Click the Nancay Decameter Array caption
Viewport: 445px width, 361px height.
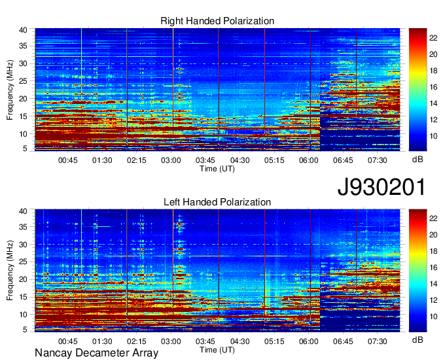coord(96,353)
